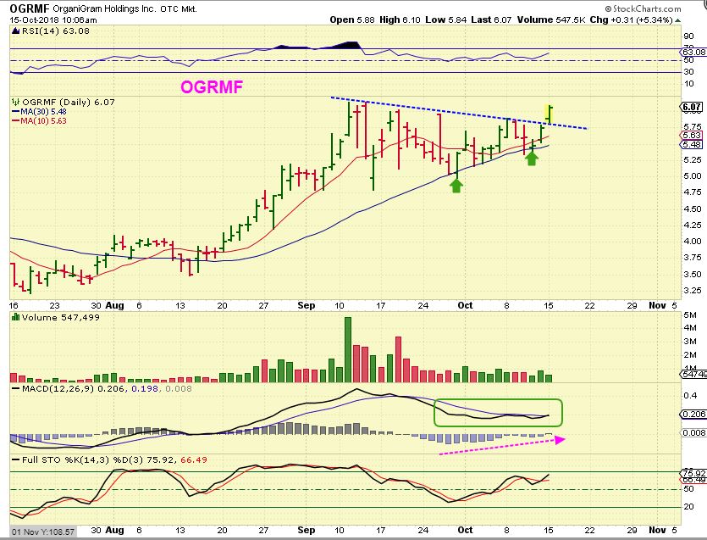
Task: Click the RSI(14) legend mountain icon
Action: point(15,31)
